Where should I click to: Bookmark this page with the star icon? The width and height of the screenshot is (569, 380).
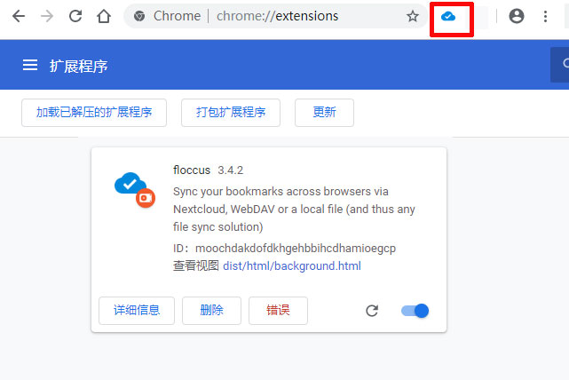[x=413, y=16]
